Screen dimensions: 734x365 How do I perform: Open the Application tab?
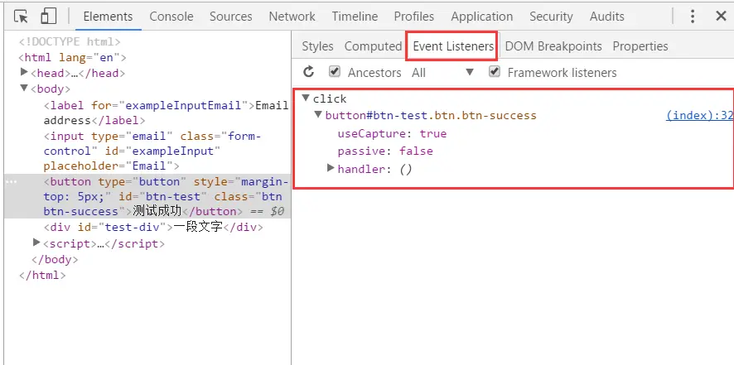(481, 17)
